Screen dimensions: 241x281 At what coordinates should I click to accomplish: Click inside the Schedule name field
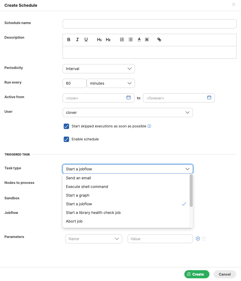[149, 24]
